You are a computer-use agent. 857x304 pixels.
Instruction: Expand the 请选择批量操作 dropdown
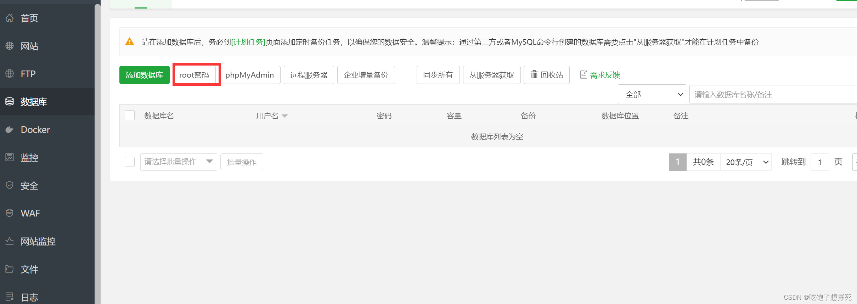(x=179, y=162)
